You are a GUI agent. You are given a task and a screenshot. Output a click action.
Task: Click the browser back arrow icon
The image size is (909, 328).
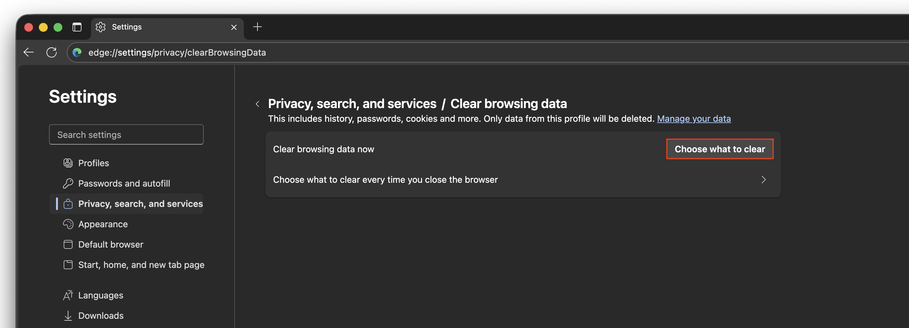pyautogui.click(x=29, y=52)
